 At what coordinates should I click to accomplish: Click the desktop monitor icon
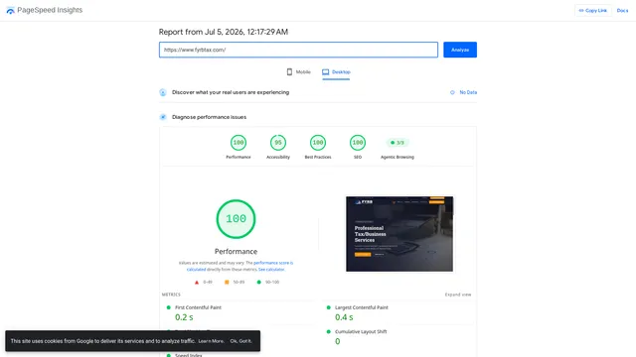click(325, 72)
